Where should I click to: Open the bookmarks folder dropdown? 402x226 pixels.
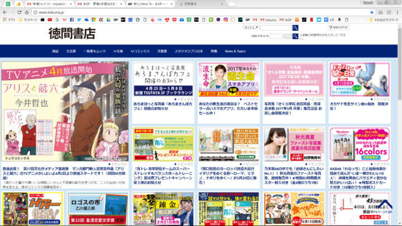[x=28, y=20]
